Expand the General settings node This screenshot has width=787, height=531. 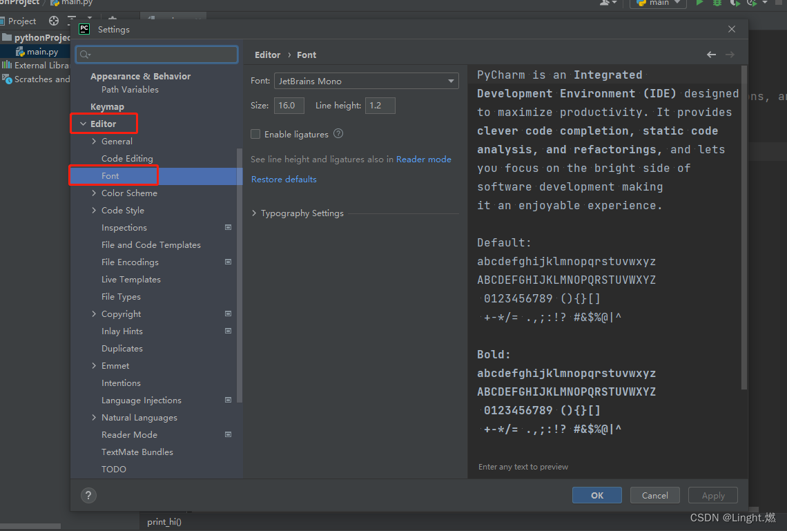coord(94,142)
